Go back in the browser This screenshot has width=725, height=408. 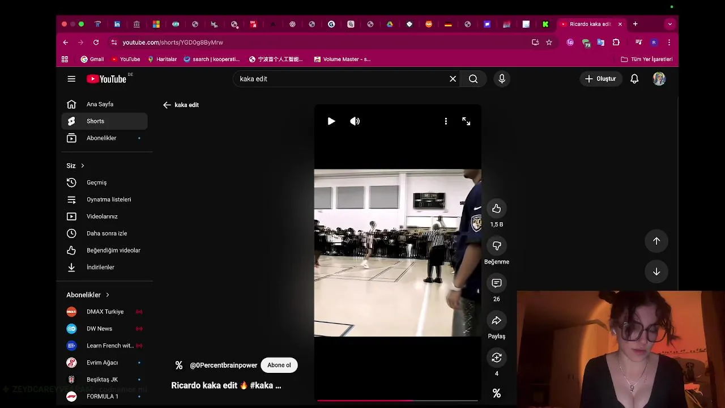[66, 42]
